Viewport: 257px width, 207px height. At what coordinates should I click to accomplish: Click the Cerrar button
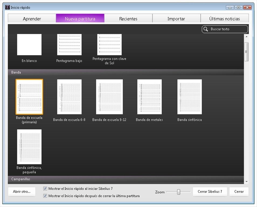click(x=239, y=192)
